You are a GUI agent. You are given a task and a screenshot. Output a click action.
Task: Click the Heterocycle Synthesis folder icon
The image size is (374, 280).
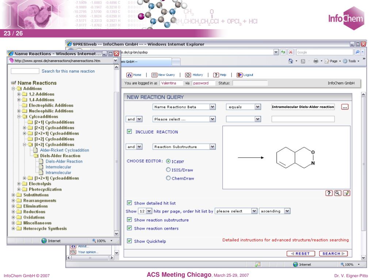coord(19,229)
